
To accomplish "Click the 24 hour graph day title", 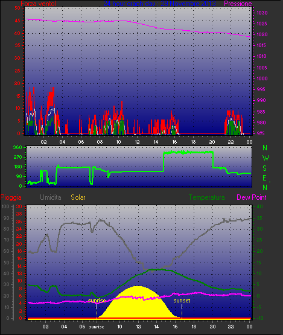I will pyautogui.click(x=159, y=4).
